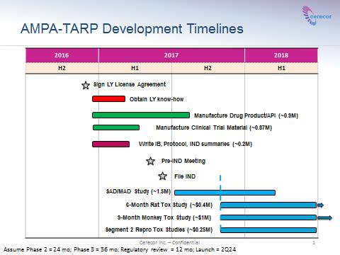Click the Cerecor logo
The width and height of the screenshot is (340, 255).
pyautogui.click(x=317, y=16)
